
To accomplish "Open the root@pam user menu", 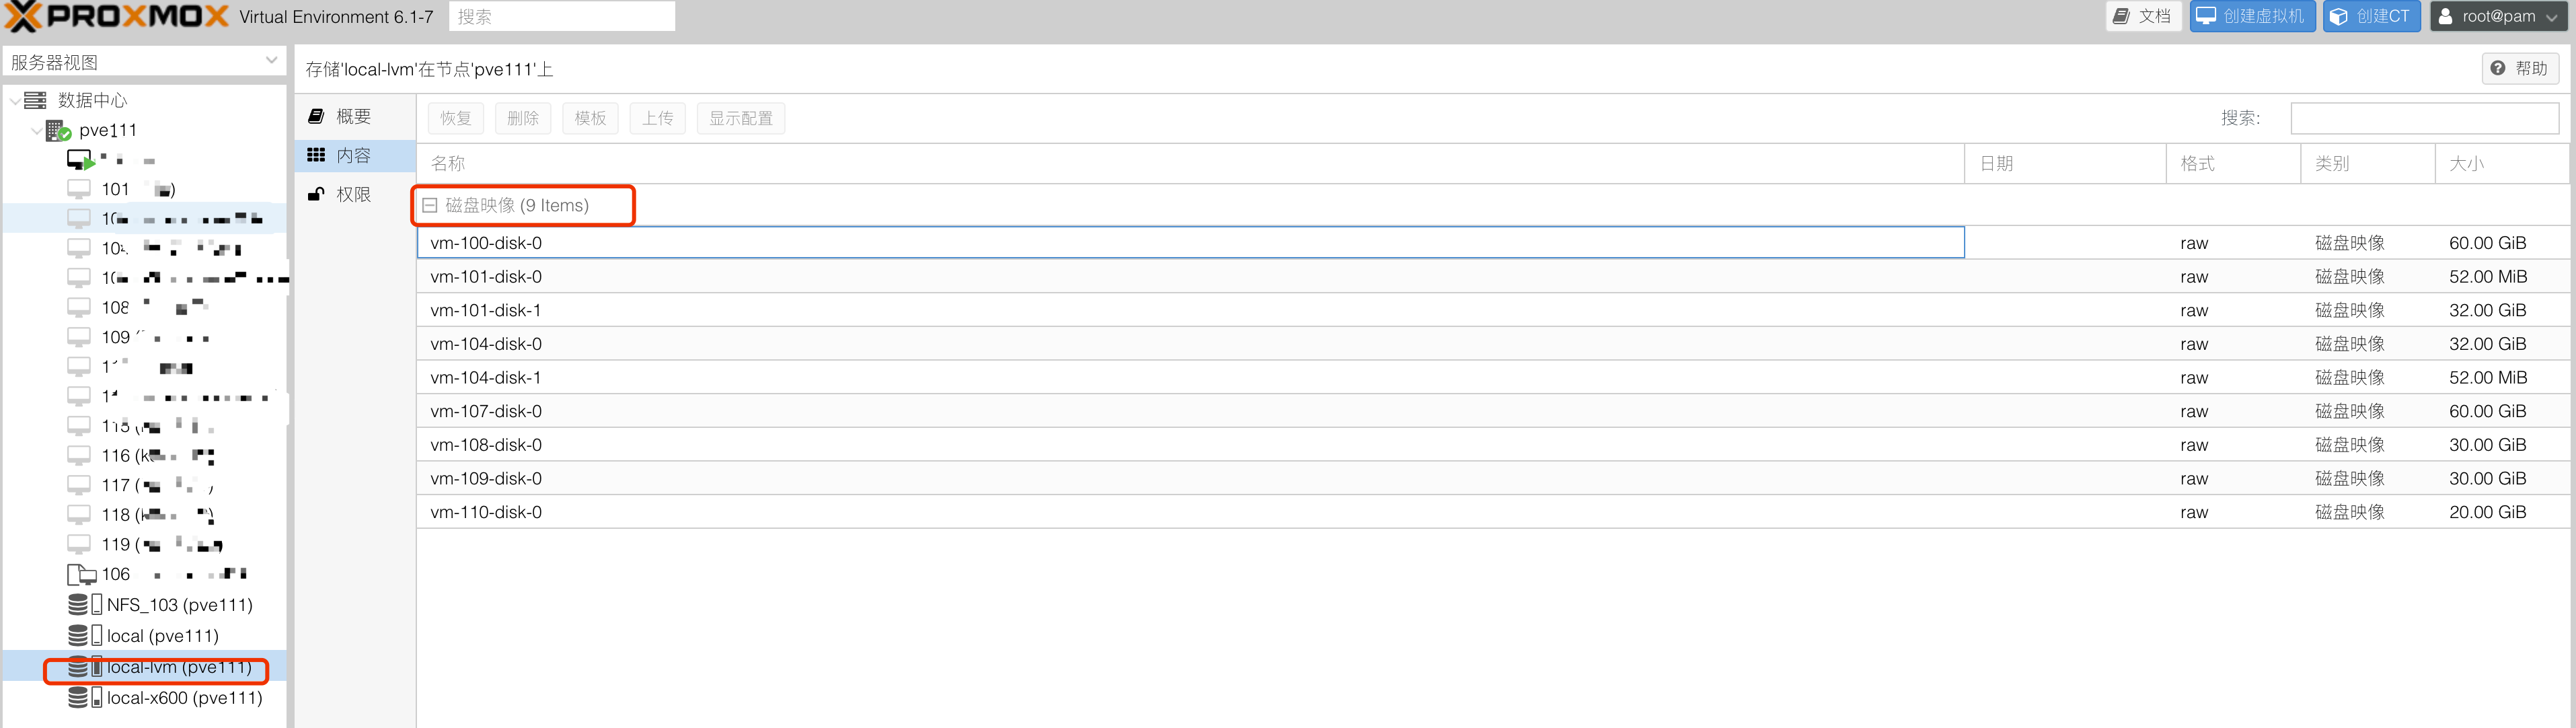I will 2498,16.
